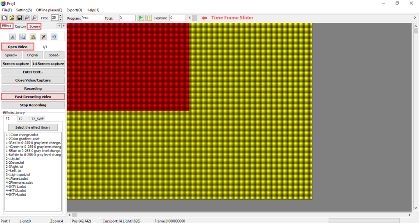Click the Program name field
Screen dimensions: 419x223
point(92,18)
